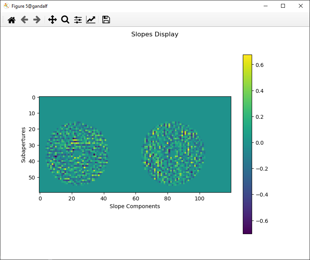
Task: Maximize the Figure 5 window
Action: (x=283, y=6)
